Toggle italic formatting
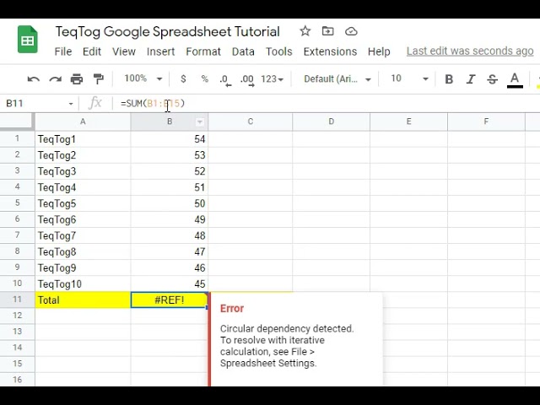Image resolution: width=540 pixels, height=405 pixels. (x=471, y=79)
